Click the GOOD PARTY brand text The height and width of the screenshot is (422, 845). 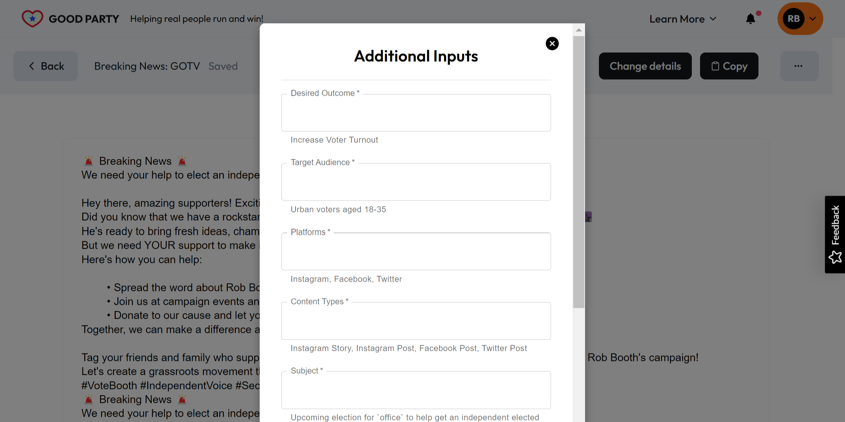click(x=84, y=19)
